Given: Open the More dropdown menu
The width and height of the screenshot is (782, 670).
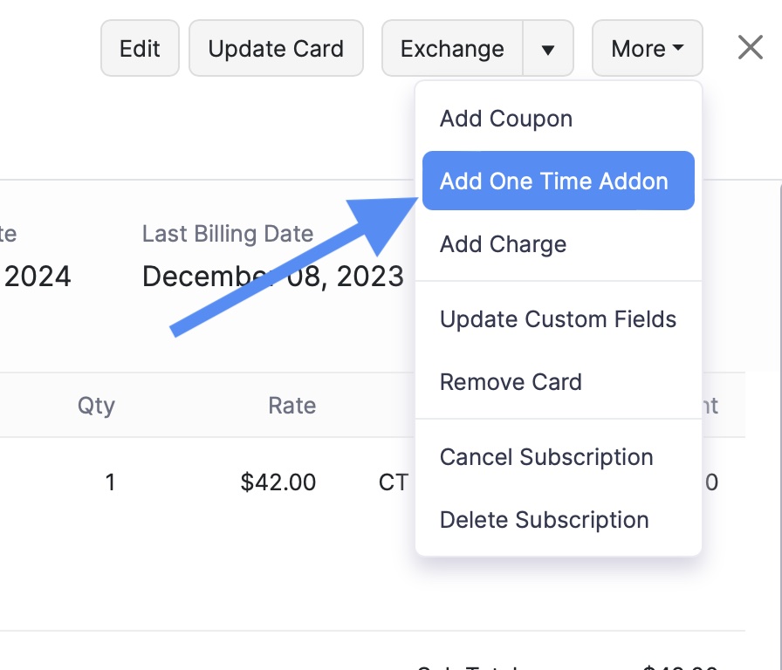Looking at the screenshot, I should tap(647, 48).
